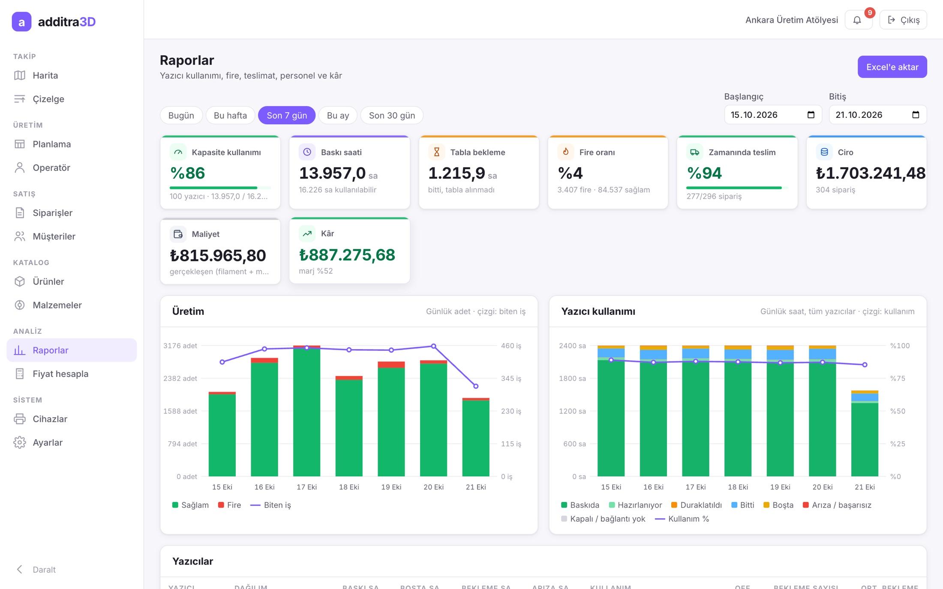
Task: Select the Bu ay range filter
Action: (338, 115)
